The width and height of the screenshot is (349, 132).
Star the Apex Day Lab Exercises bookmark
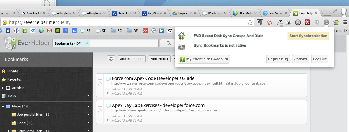[x=100, y=111]
